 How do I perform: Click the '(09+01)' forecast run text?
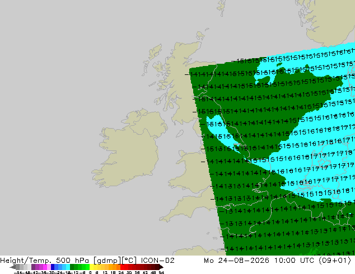tap(335, 261)
